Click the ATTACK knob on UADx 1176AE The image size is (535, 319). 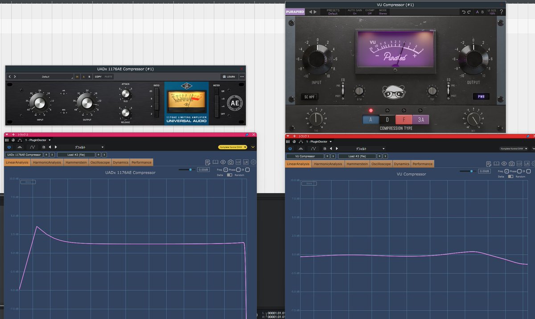pos(125,93)
